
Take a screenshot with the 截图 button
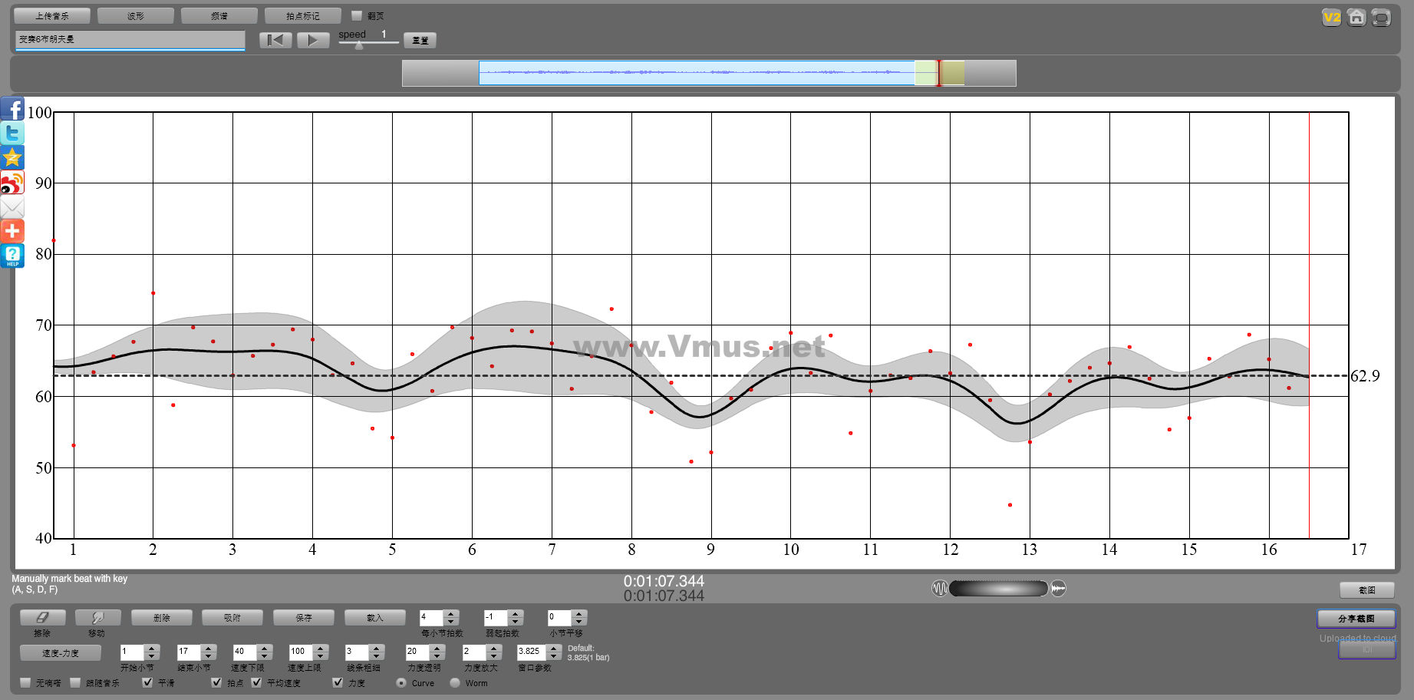(1367, 589)
